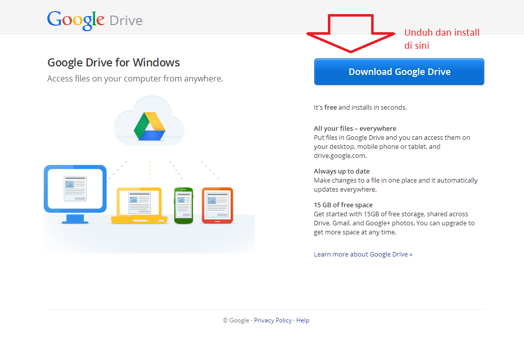
Task: Select the document thumbnail on the monitor screen
Action: (74, 188)
